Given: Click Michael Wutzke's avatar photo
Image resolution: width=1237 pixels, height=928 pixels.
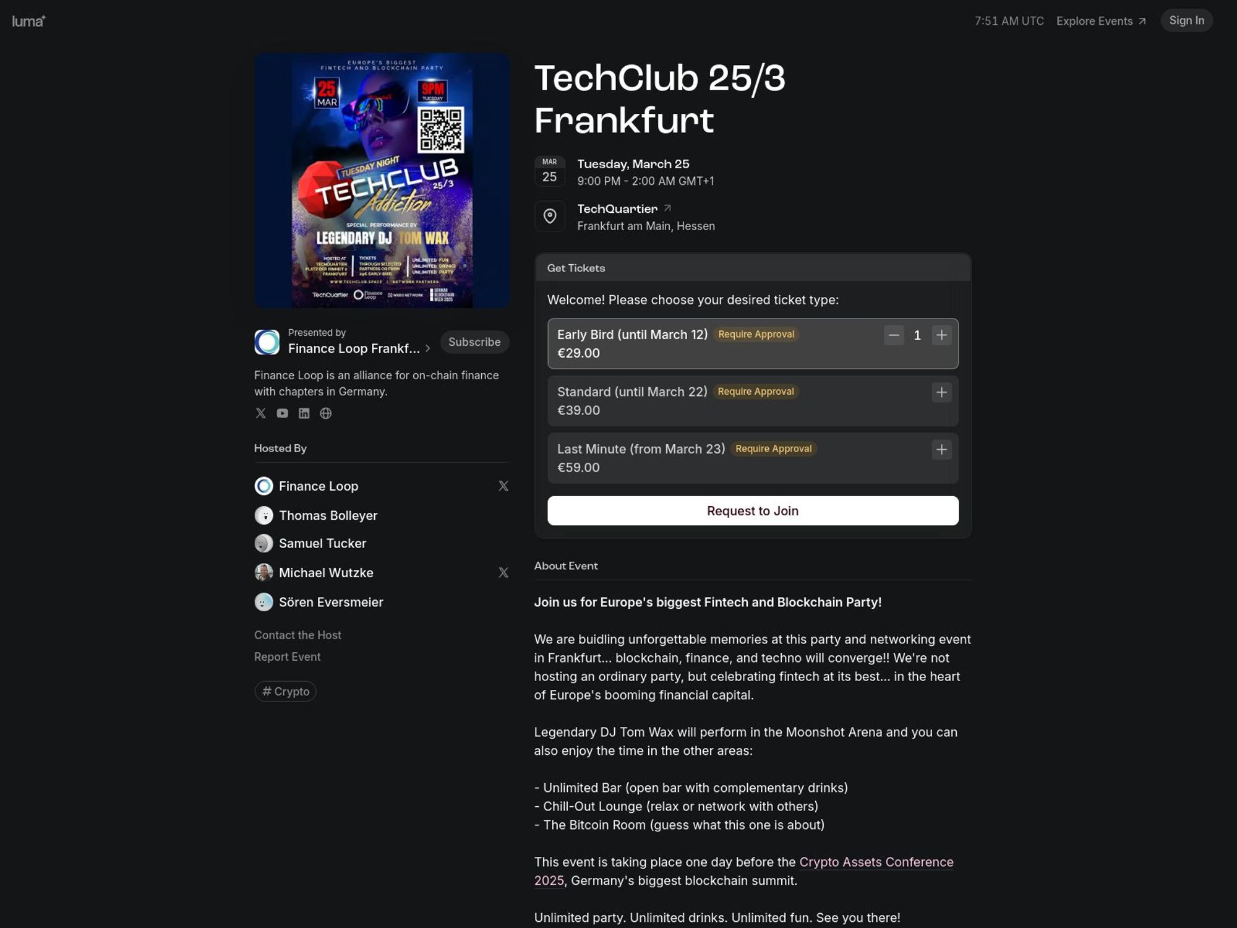Looking at the screenshot, I should [x=263, y=572].
